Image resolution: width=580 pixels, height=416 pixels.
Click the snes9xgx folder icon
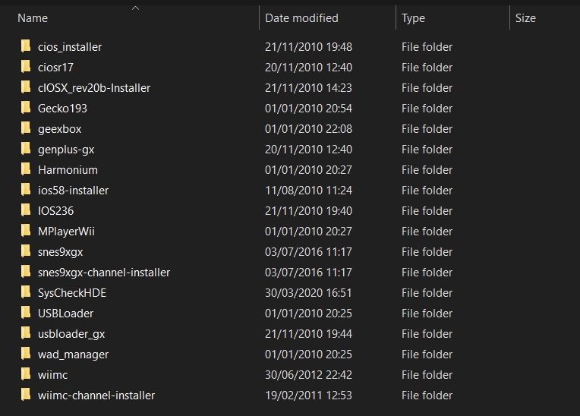point(26,251)
